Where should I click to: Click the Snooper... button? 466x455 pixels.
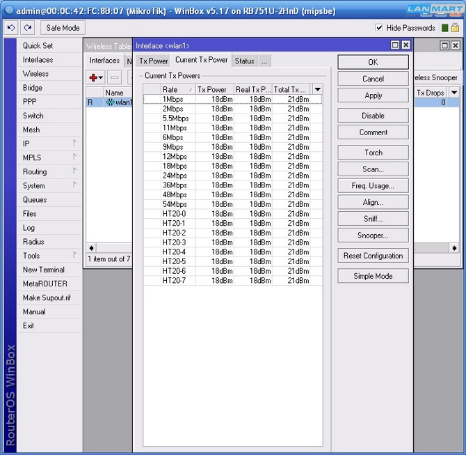[373, 236]
